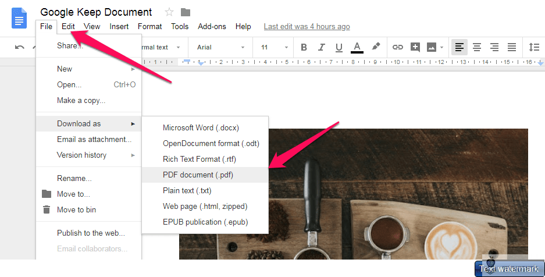Click the Google Keep Document title field

tap(96, 12)
